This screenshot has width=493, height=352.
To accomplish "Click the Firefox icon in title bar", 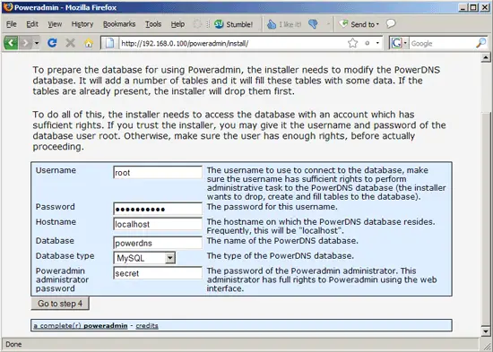I will tap(7, 7).
